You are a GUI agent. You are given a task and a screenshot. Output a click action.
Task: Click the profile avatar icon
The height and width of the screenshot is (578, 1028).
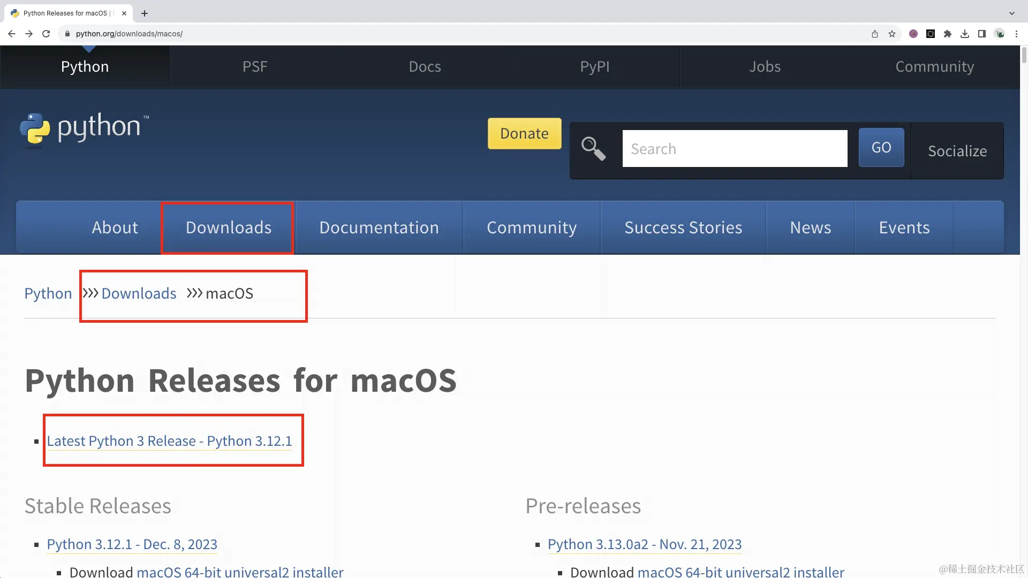click(x=1000, y=34)
